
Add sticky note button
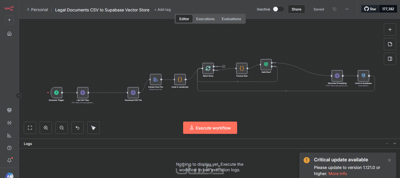pyautogui.click(x=390, y=44)
